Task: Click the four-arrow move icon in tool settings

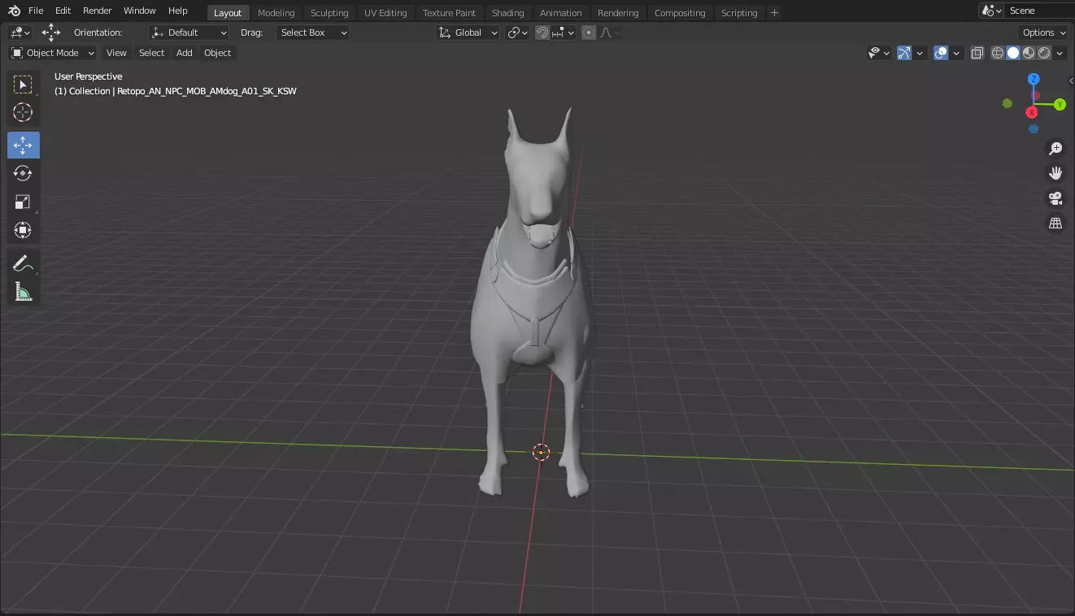Action: 51,33
